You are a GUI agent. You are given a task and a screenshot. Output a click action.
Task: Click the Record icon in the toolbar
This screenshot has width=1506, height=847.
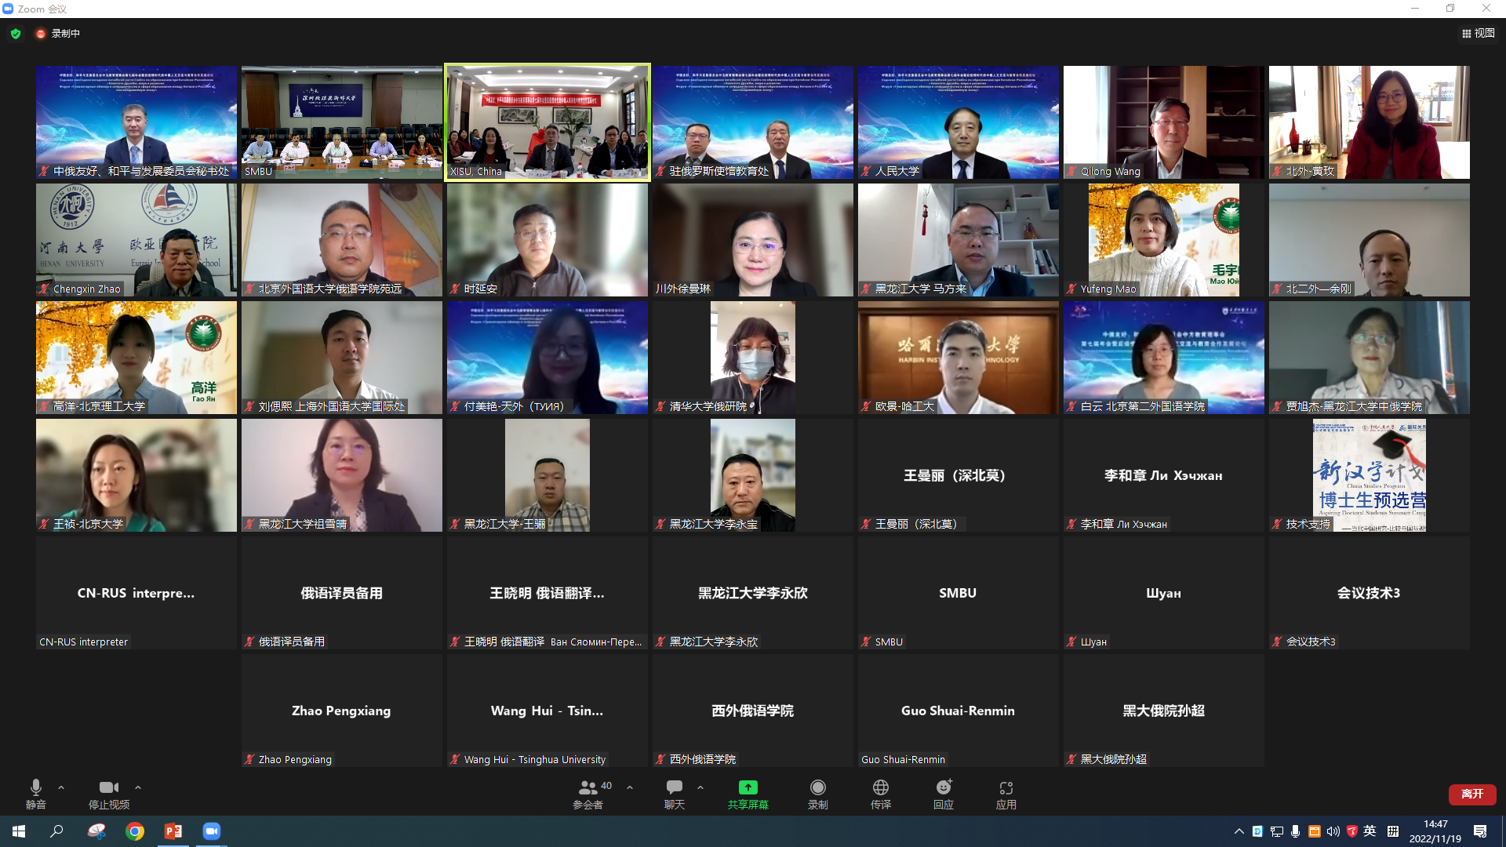click(817, 787)
